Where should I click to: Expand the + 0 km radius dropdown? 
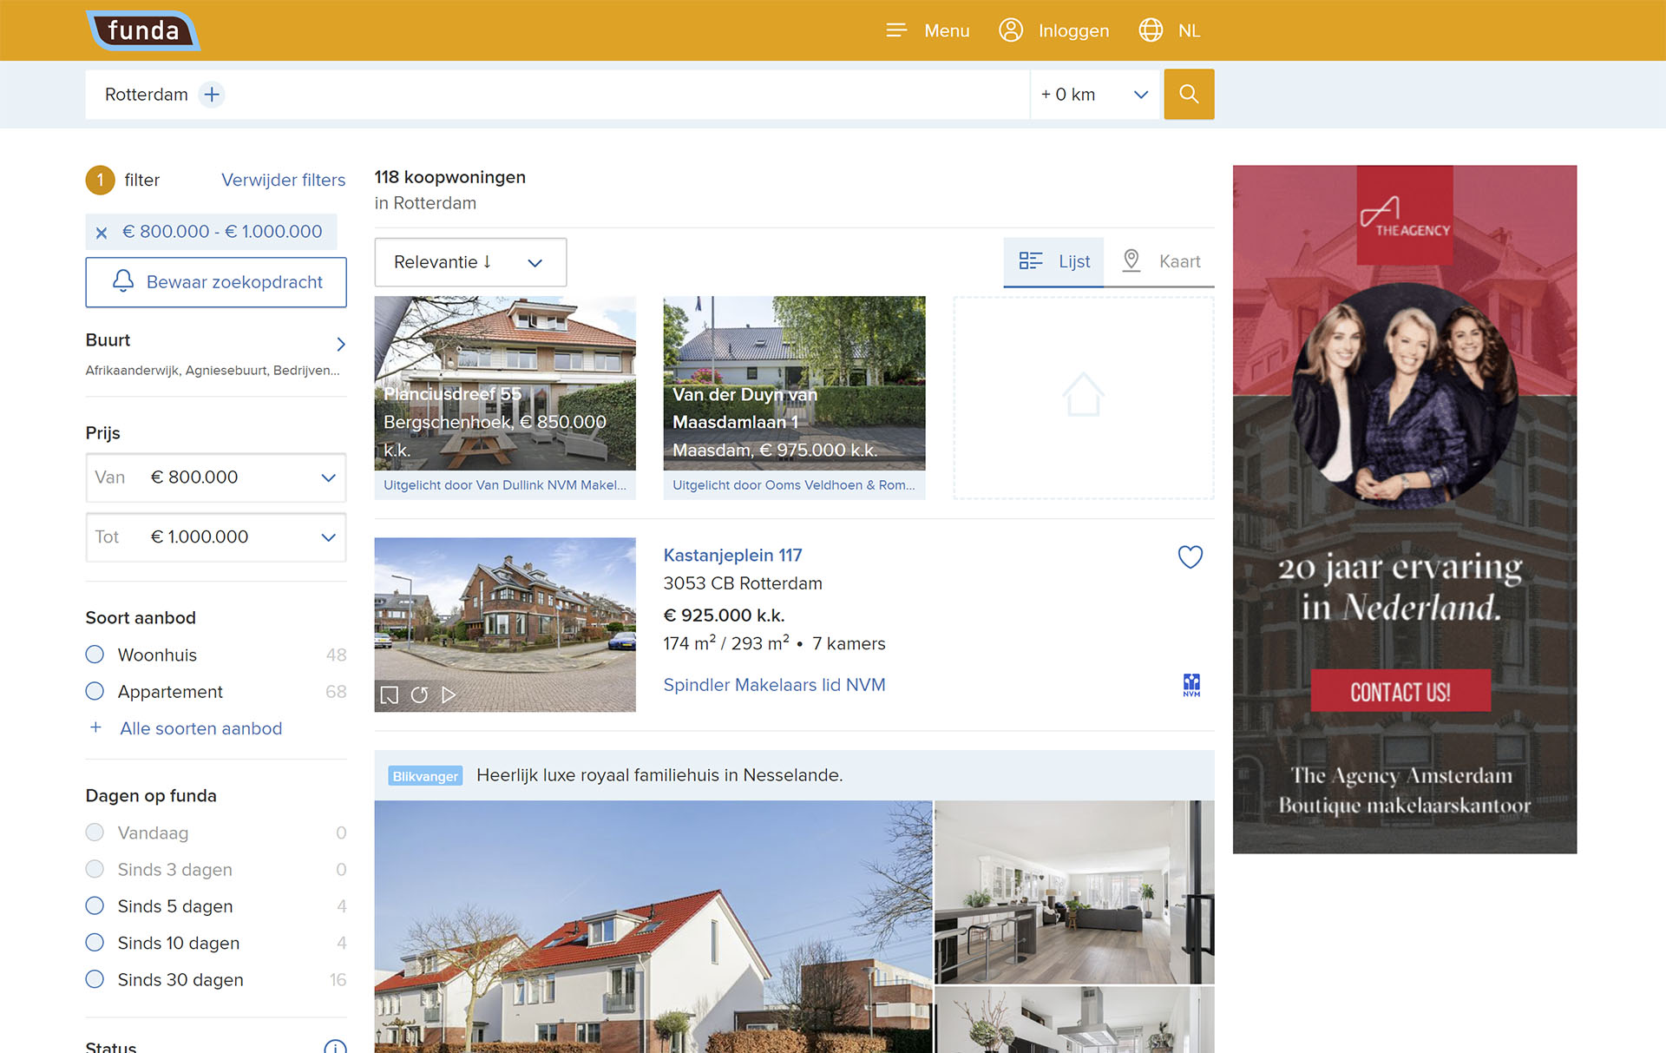[1095, 94]
